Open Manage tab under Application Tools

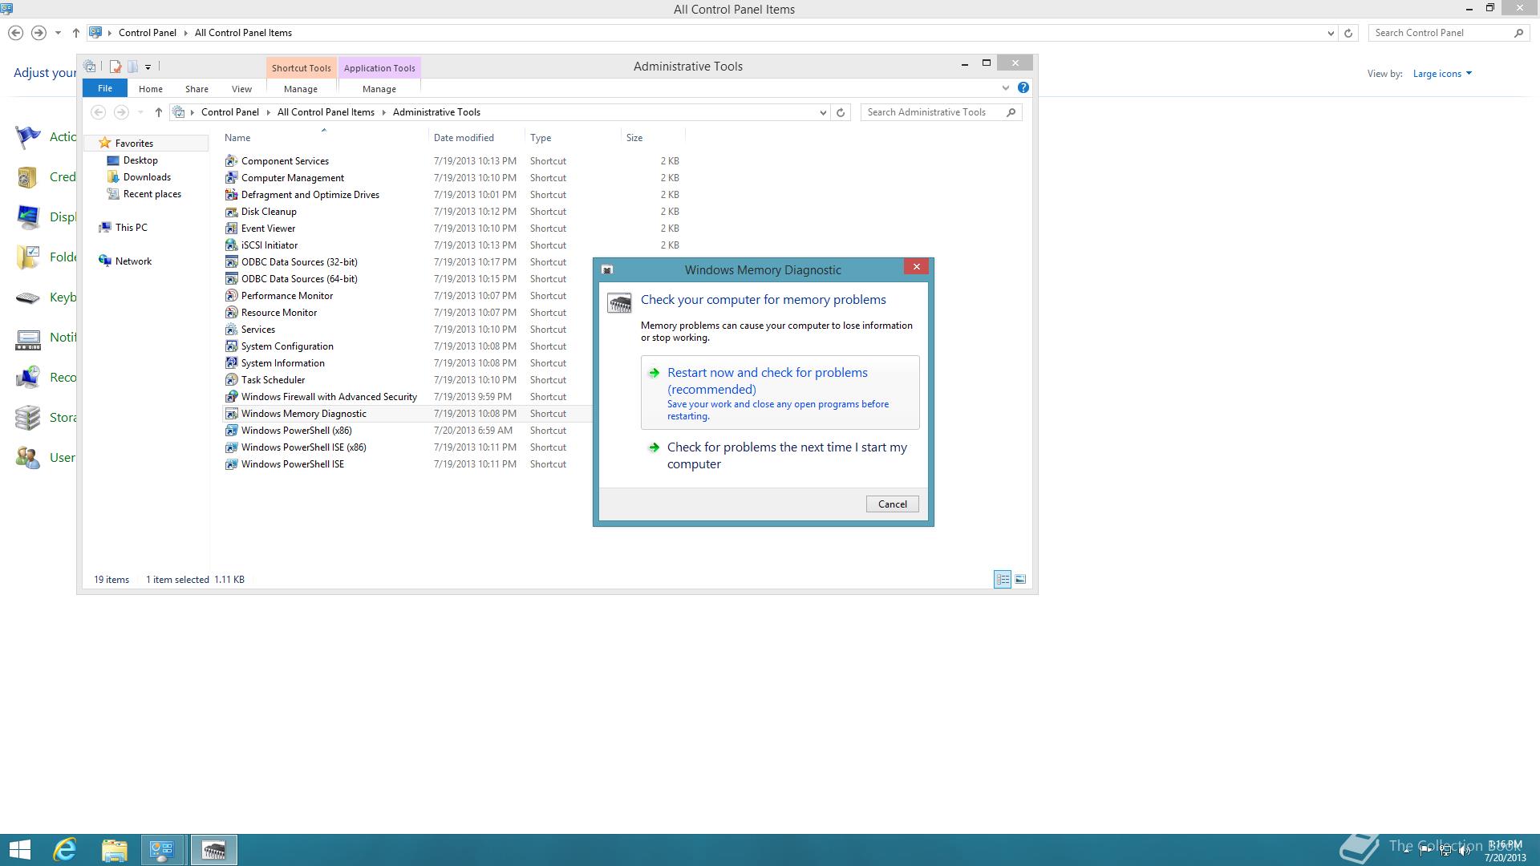tap(379, 89)
